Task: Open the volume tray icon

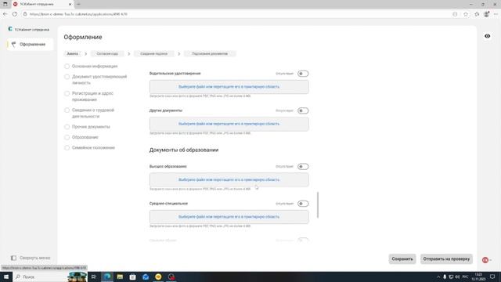Action: coord(457,277)
